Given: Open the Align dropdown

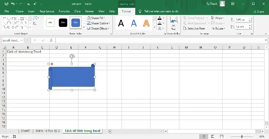Looking at the screenshot, I should tap(217, 18).
